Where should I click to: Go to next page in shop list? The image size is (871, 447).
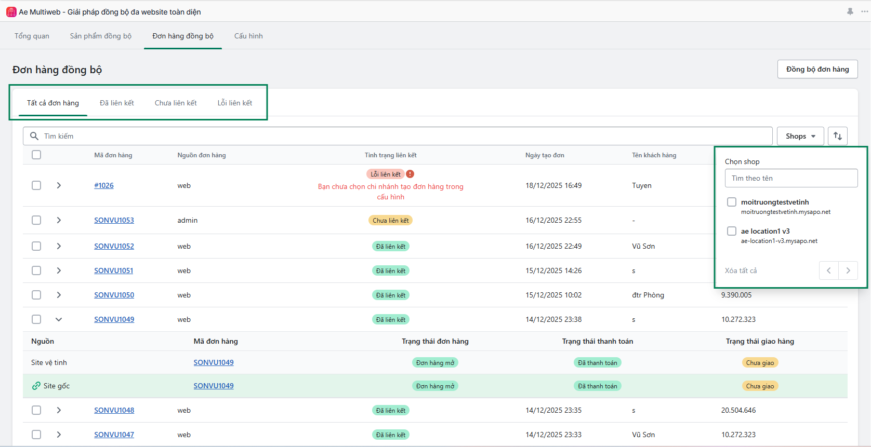pyautogui.click(x=848, y=270)
